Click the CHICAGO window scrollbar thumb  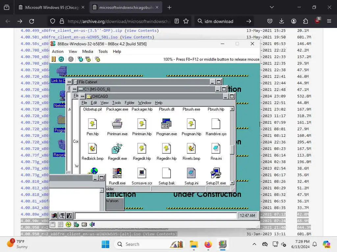point(232,150)
